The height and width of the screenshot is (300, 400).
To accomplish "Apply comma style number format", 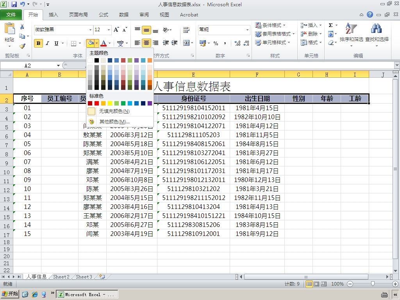I will pos(225,43).
